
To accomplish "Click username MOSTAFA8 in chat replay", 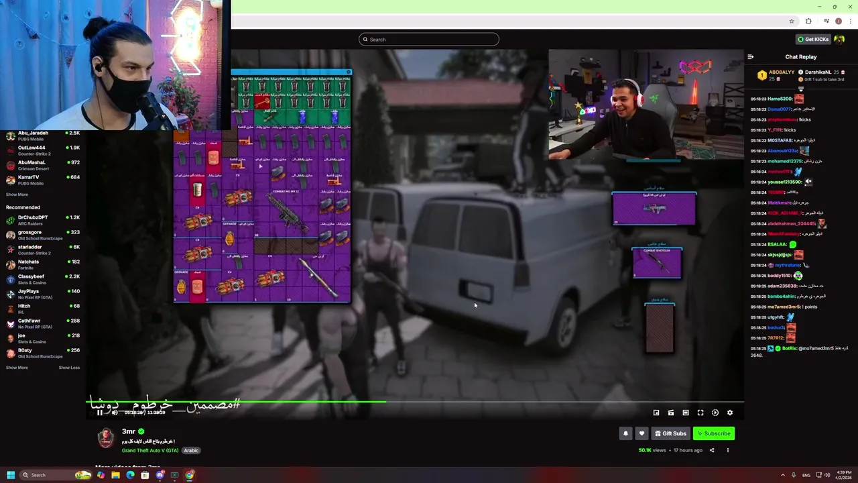I will pyautogui.click(x=781, y=140).
